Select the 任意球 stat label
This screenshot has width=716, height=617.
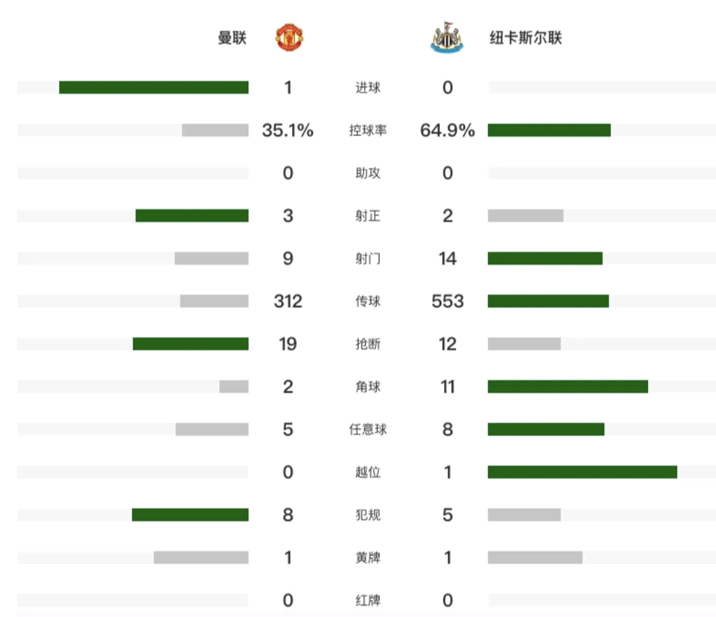coord(368,430)
